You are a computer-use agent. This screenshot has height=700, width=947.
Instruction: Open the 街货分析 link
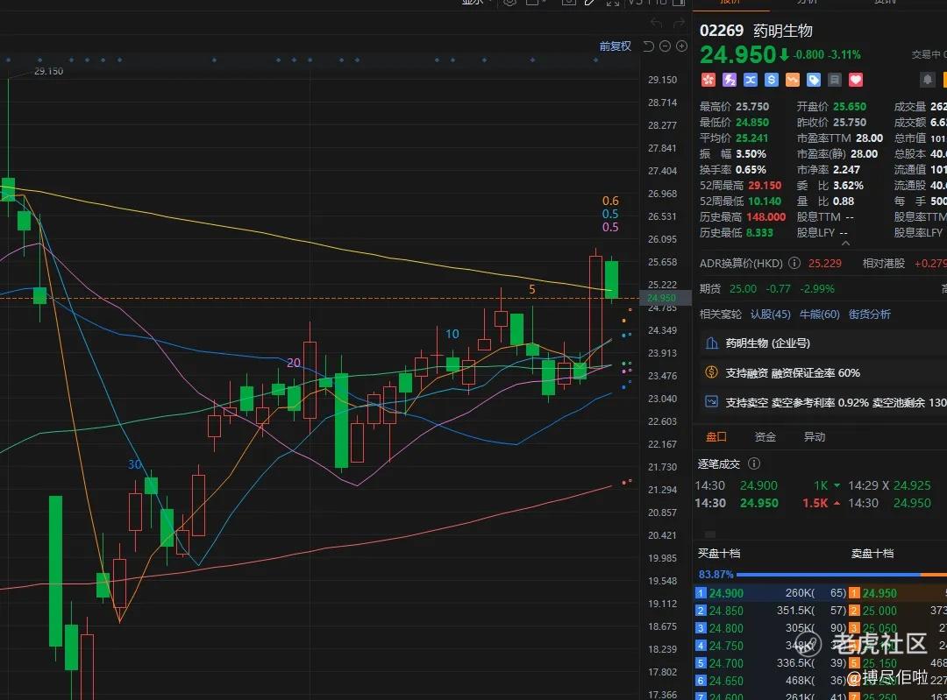pyautogui.click(x=870, y=314)
